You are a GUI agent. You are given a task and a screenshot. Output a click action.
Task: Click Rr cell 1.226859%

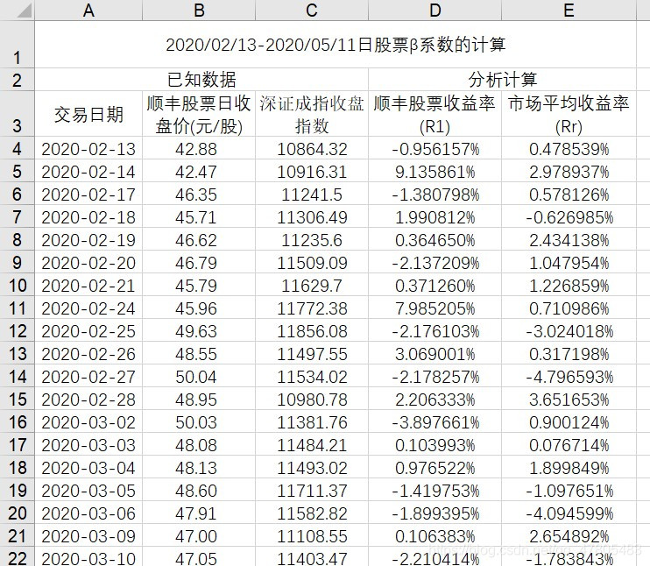[569, 285]
